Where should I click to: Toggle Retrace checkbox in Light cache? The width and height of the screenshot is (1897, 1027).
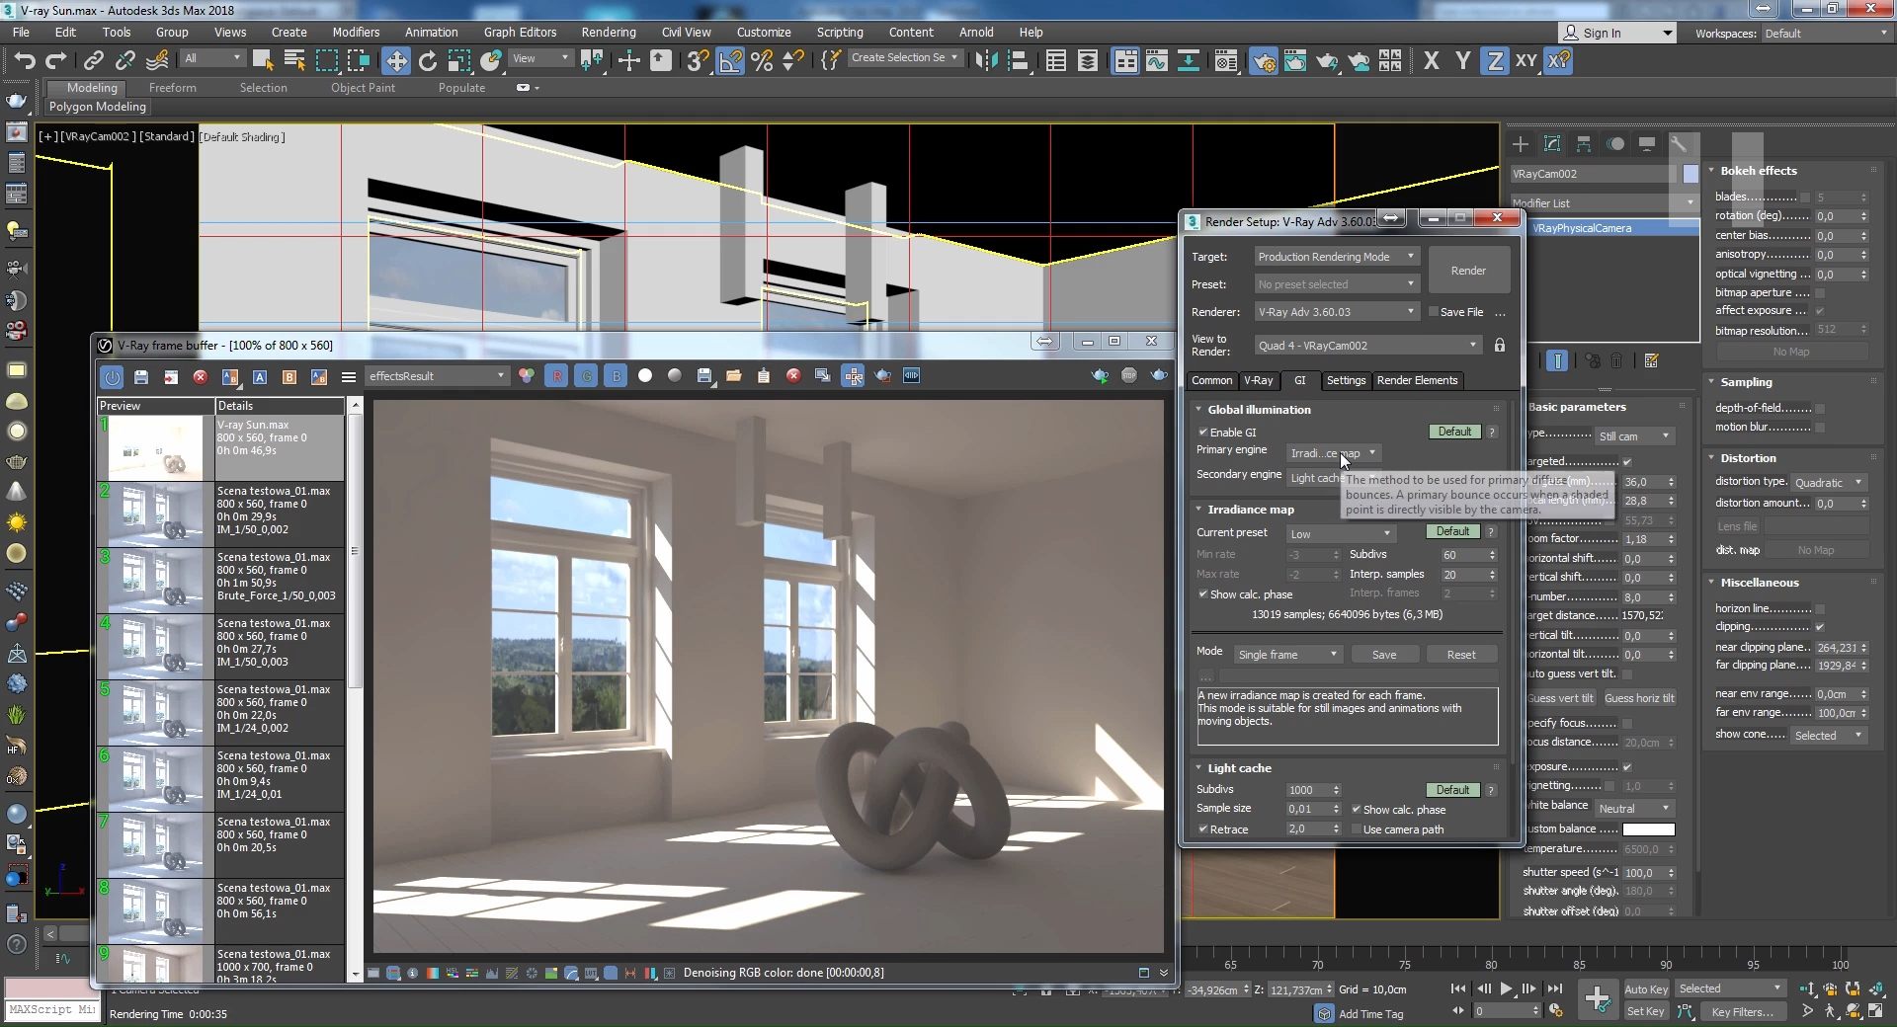tap(1203, 829)
